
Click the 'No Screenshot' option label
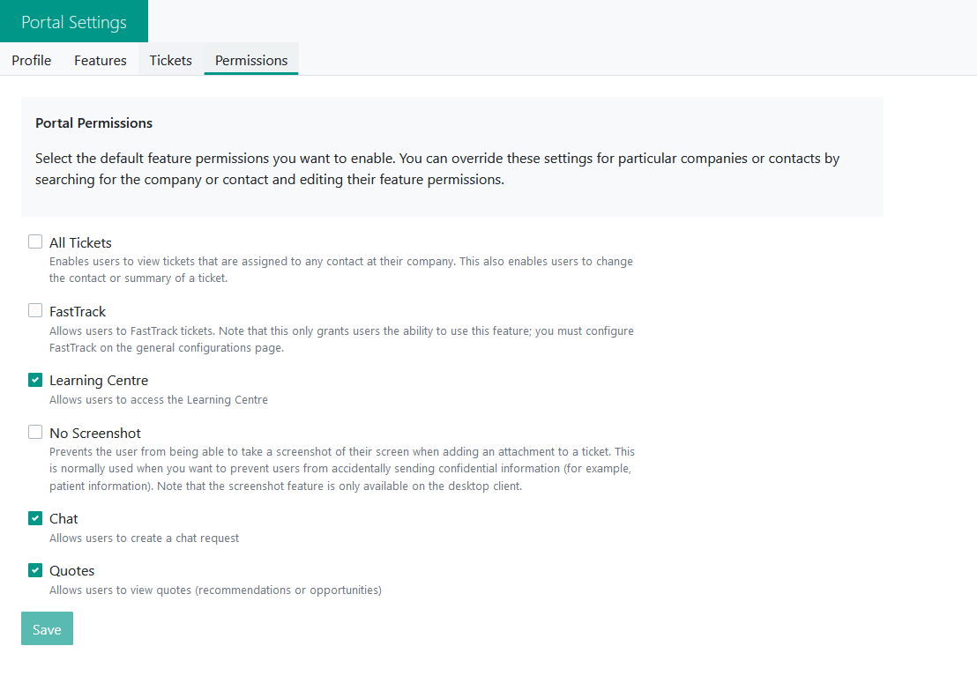pyautogui.click(x=95, y=433)
